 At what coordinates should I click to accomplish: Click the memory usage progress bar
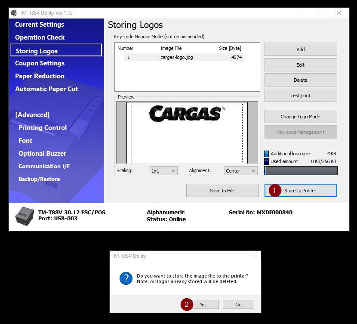pos(301,171)
